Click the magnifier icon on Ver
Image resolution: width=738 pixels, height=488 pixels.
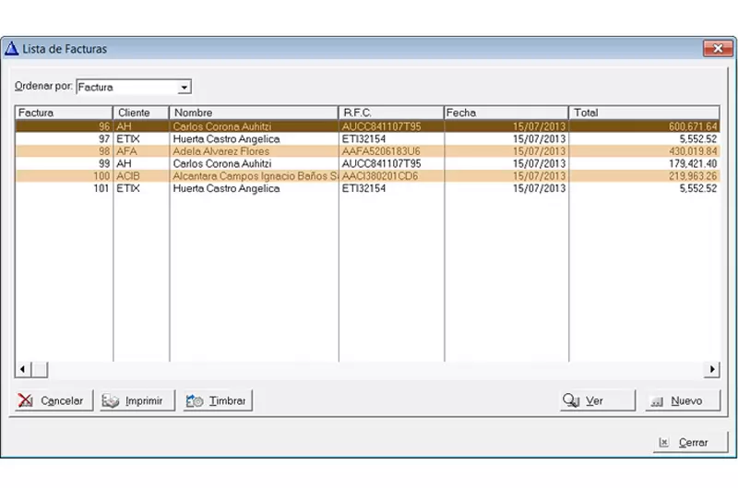[571, 401]
